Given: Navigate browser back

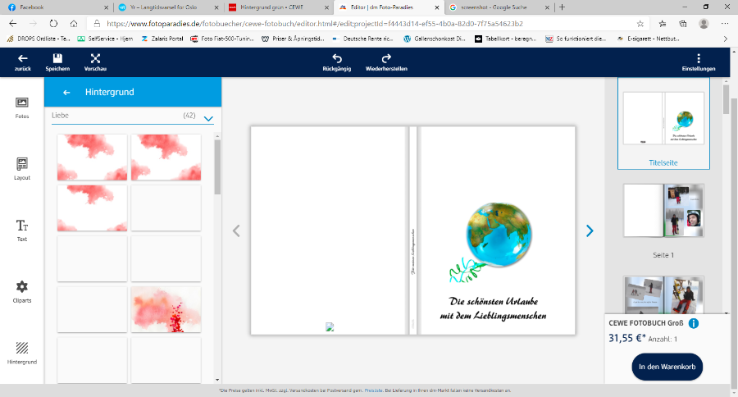Looking at the screenshot, I should coord(12,24).
